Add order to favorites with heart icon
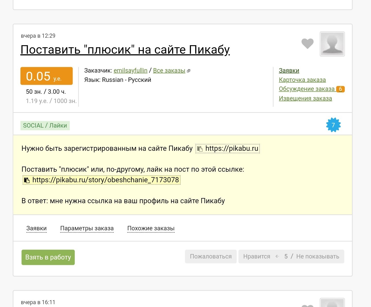 [x=307, y=43]
